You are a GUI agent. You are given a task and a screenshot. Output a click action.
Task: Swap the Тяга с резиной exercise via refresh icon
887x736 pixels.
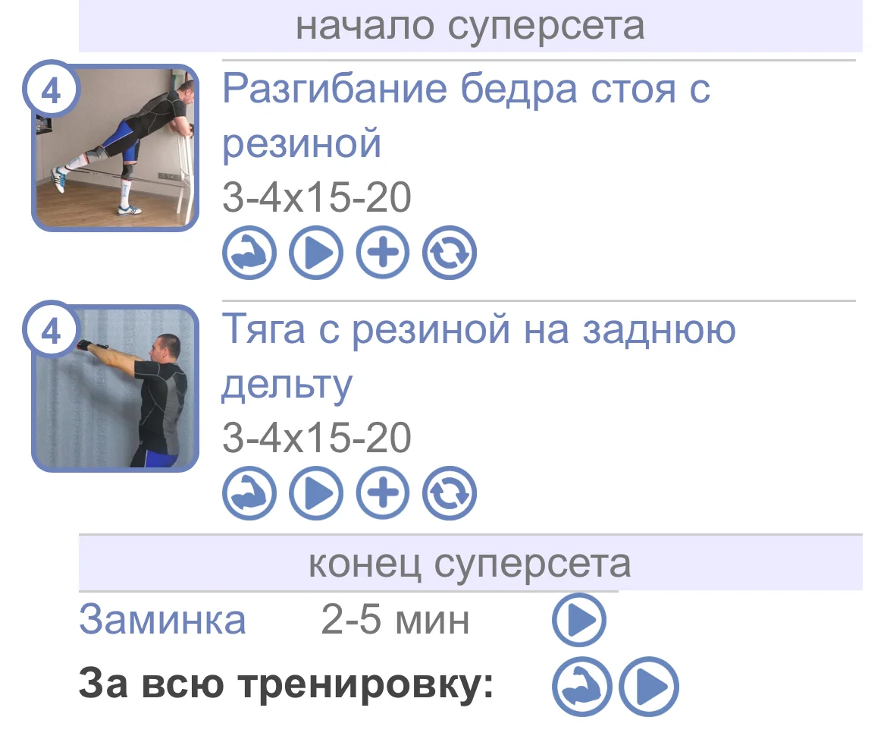pyautogui.click(x=450, y=493)
